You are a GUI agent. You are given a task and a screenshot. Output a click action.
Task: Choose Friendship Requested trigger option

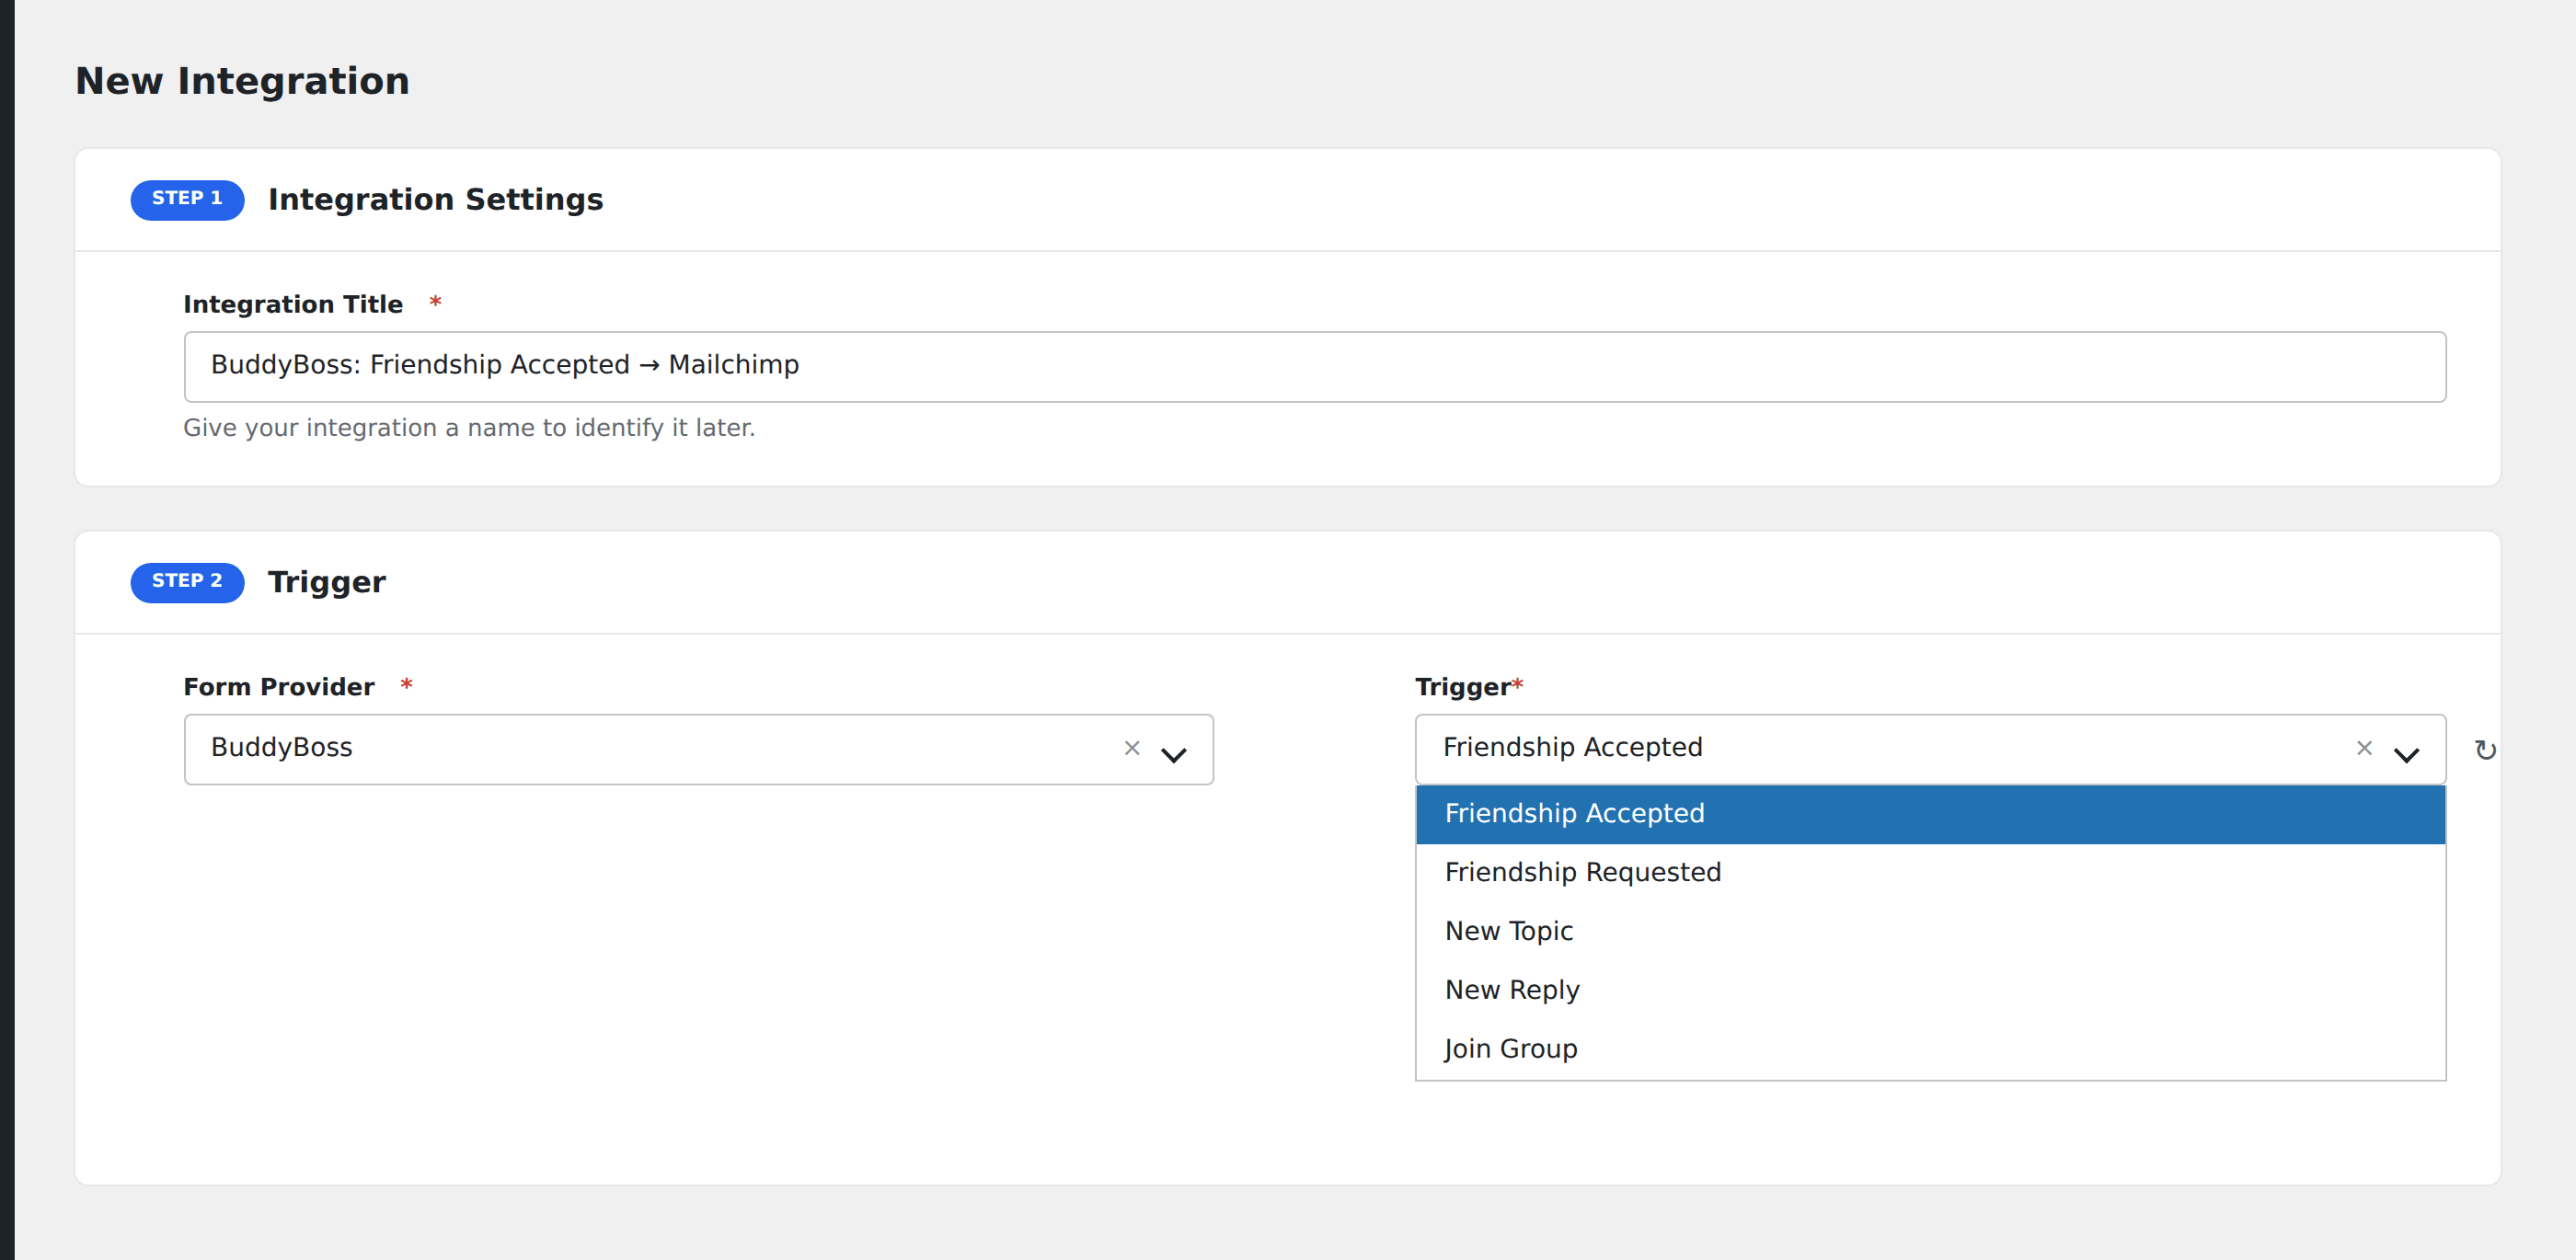(x=1930, y=873)
